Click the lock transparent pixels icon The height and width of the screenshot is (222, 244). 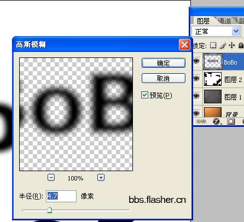point(213,45)
